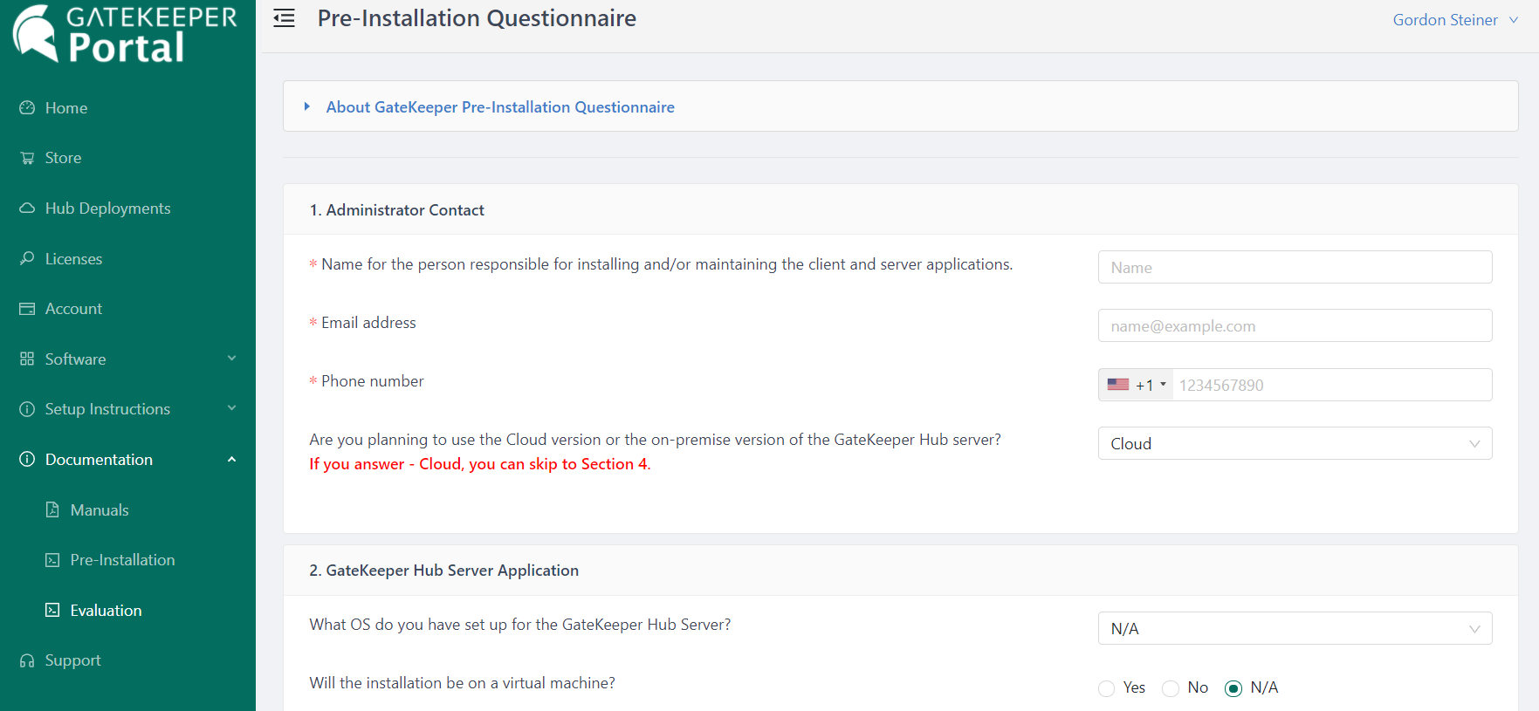Click the Store shopping cart icon

pyautogui.click(x=27, y=158)
